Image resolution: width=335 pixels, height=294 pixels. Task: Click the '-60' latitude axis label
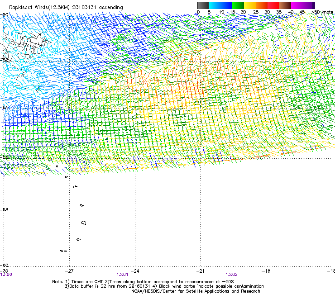tap(4, 266)
